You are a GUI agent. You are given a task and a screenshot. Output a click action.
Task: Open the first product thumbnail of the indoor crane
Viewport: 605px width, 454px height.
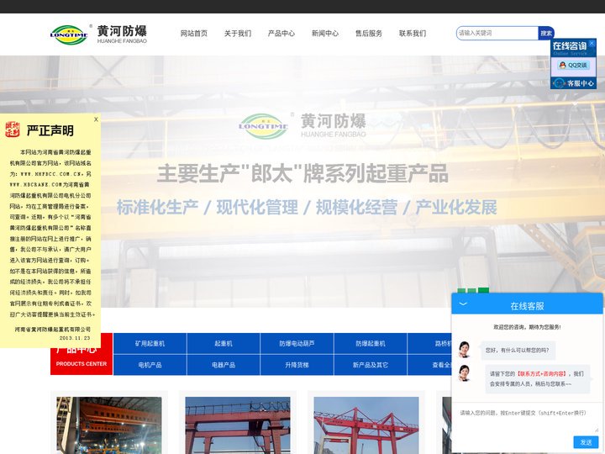point(109,425)
